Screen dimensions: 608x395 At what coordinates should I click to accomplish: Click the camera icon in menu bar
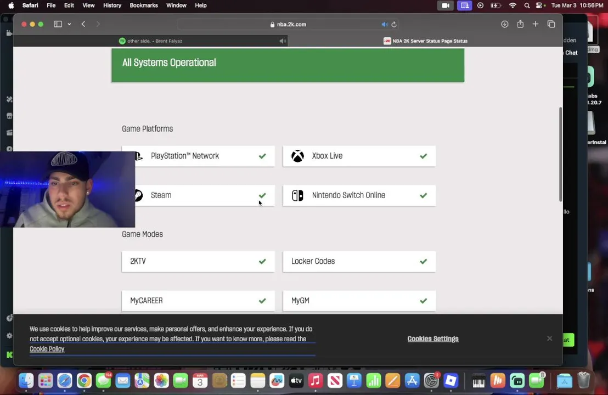[445, 5]
